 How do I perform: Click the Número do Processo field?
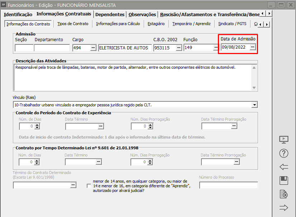[228, 185]
